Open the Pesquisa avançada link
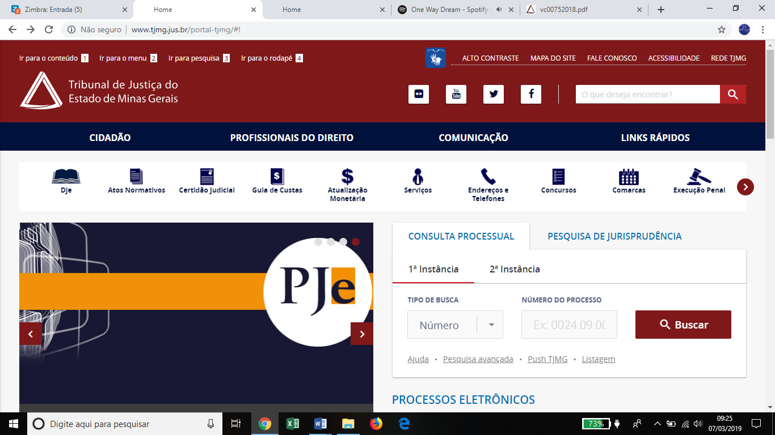This screenshot has width=775, height=435. click(478, 359)
